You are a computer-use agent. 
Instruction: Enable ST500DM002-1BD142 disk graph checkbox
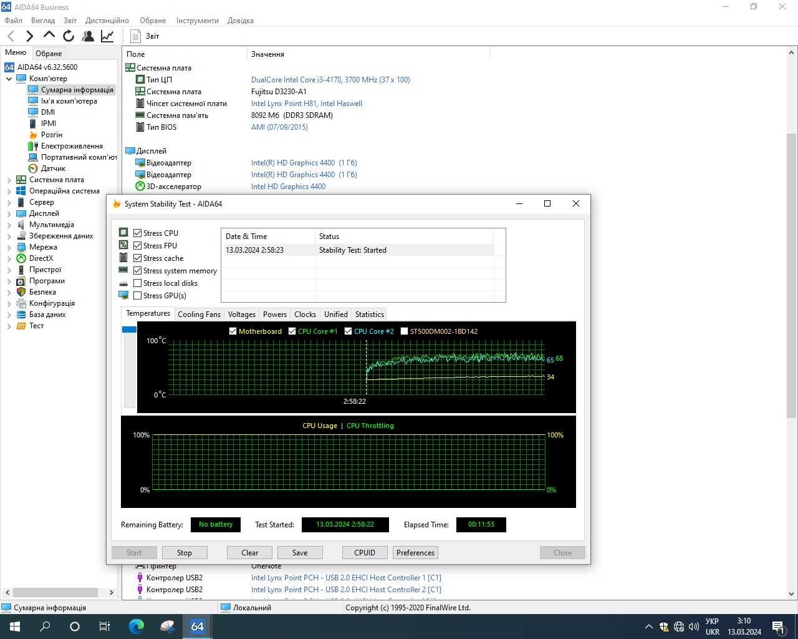click(404, 331)
